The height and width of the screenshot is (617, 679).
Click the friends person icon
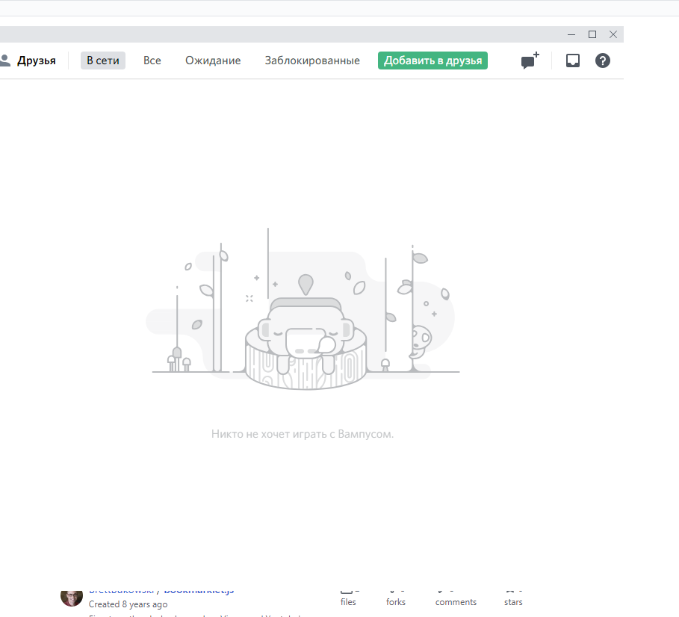point(4,61)
